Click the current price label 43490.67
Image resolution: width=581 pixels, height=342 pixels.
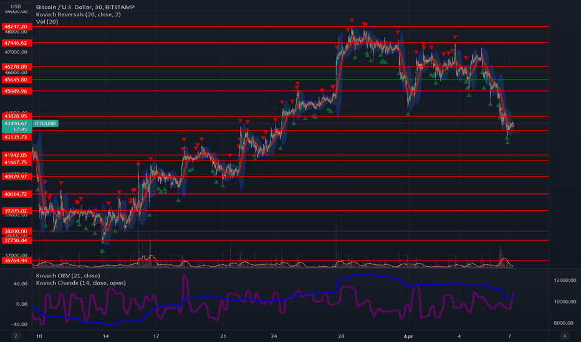[17, 124]
